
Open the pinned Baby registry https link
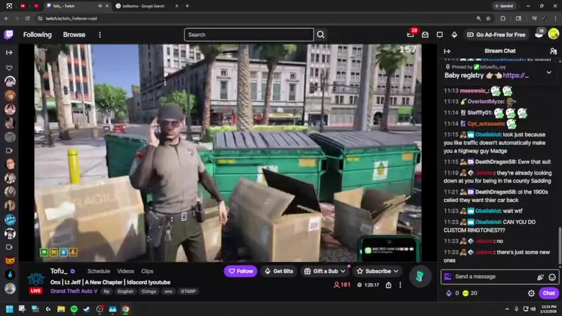(x=516, y=75)
